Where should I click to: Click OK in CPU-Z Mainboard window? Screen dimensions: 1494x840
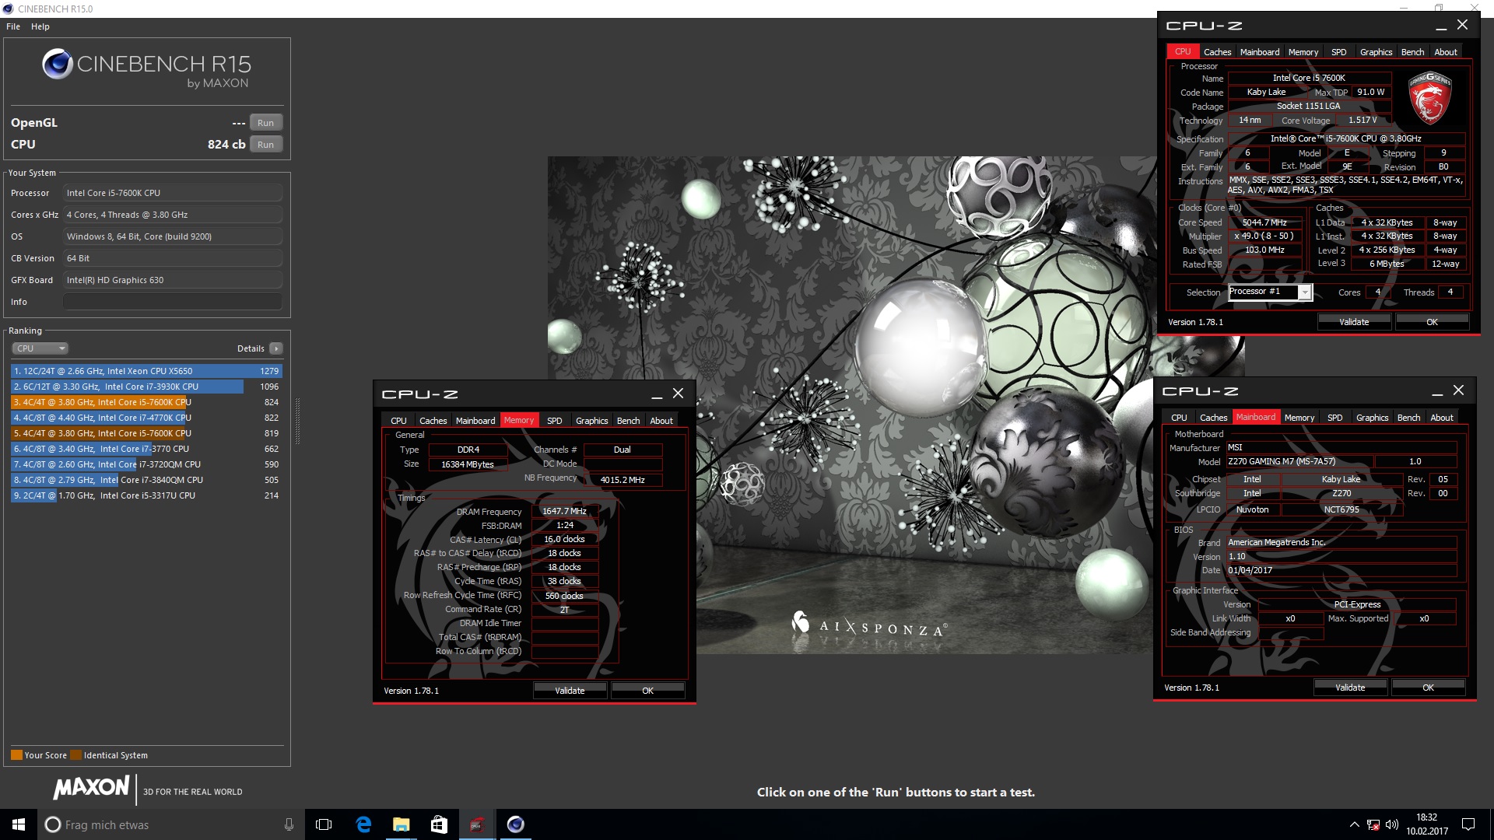(x=1428, y=688)
